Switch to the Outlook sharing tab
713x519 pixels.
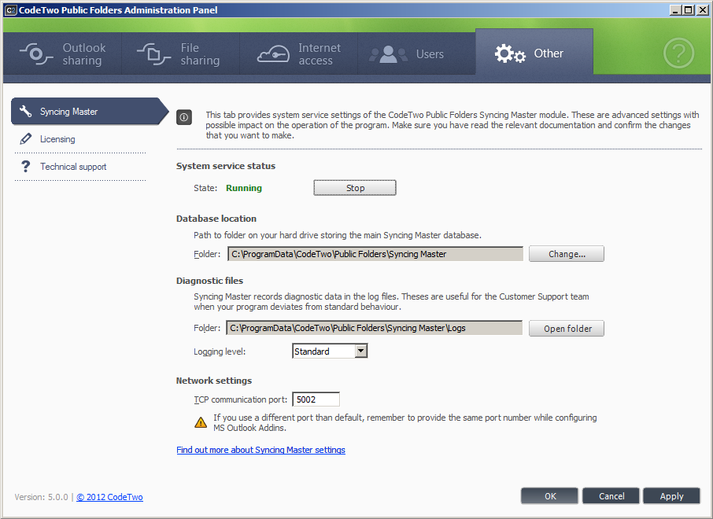point(62,53)
